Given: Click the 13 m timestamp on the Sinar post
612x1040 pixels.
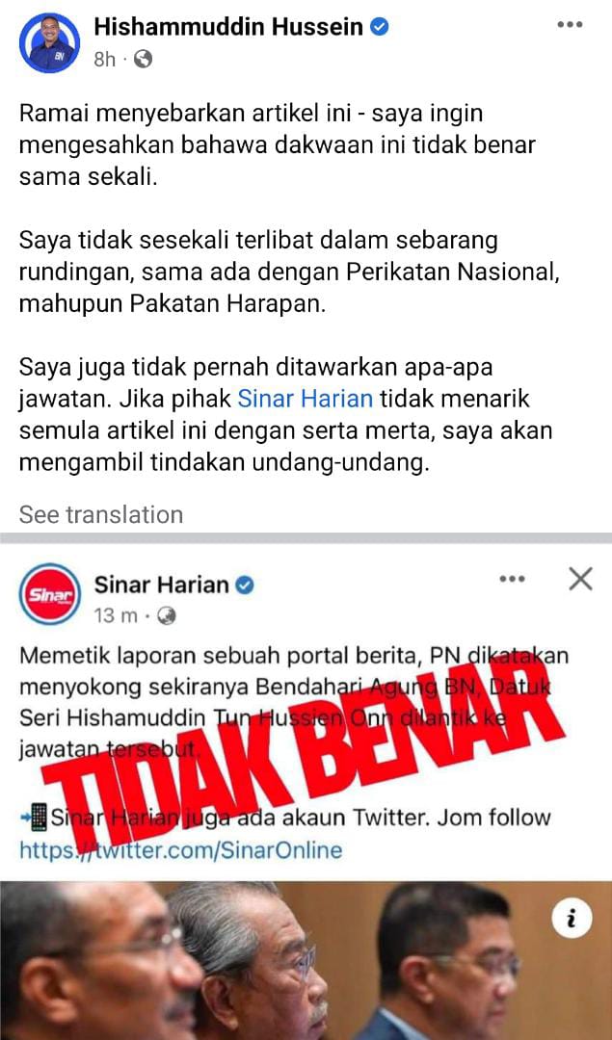Looking at the screenshot, I should pos(116,616).
